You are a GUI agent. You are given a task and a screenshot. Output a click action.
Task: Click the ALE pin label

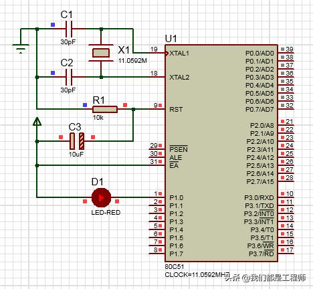point(176,158)
